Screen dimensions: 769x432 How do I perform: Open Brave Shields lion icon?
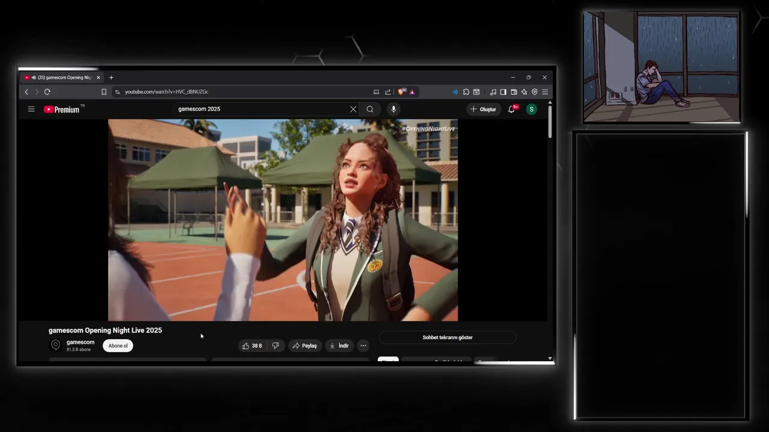(x=402, y=92)
